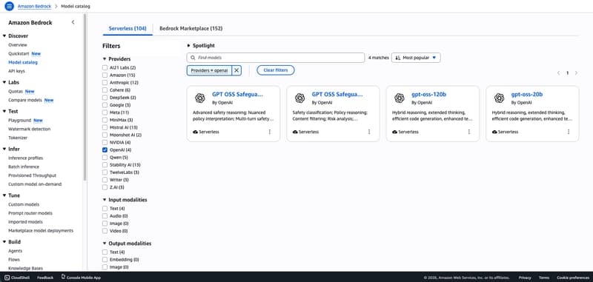This screenshot has width=593, height=282.
Task: Click the Clear filters button
Action: (x=275, y=70)
